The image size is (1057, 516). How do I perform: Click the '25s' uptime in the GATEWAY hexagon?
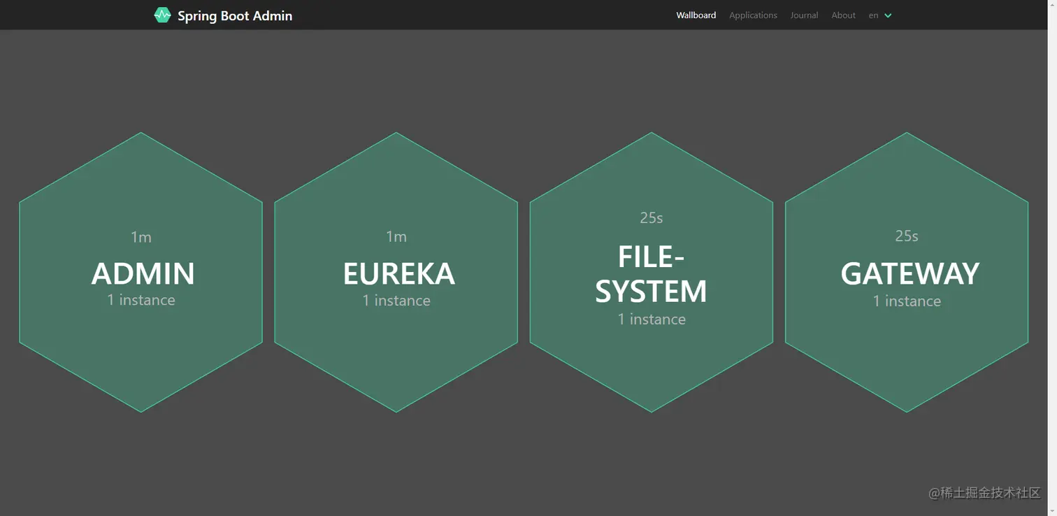(907, 236)
